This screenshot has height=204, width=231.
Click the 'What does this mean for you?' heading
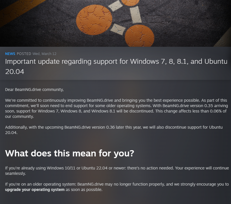click(70, 153)
